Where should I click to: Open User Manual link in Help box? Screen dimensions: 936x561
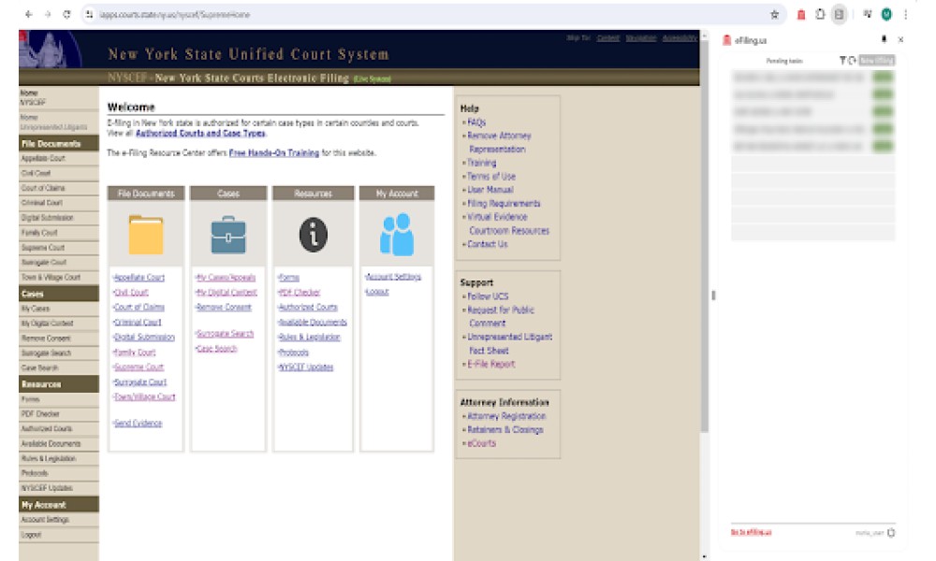[x=490, y=190]
